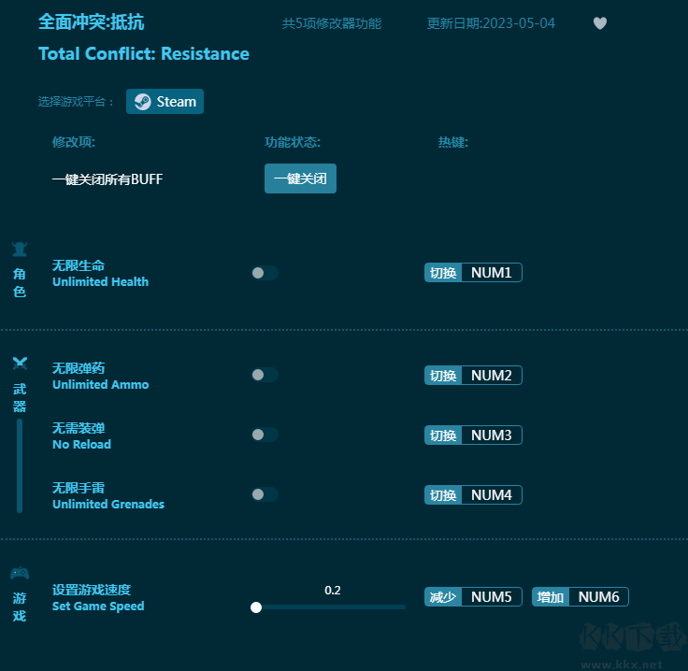Image resolution: width=688 pixels, height=671 pixels.
Task: Click the 全面冲突:抵抗 heading
Action: 92,21
